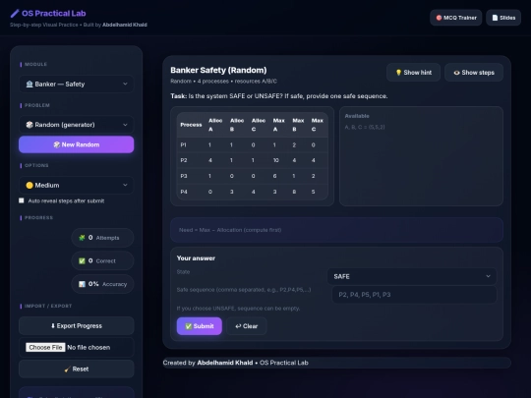Viewport: 531px width, 398px height.
Task: Show hint for the Banker problem
Action: (413, 73)
